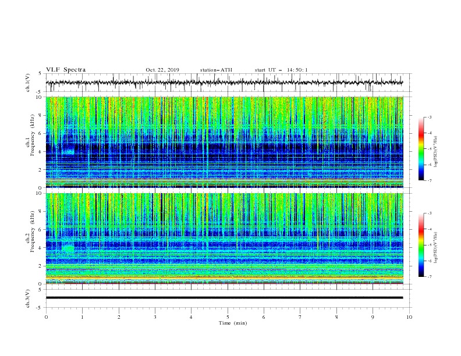Click the ch.1 spectrogram panel
The width and height of the screenshot is (461, 356).
coord(225,142)
